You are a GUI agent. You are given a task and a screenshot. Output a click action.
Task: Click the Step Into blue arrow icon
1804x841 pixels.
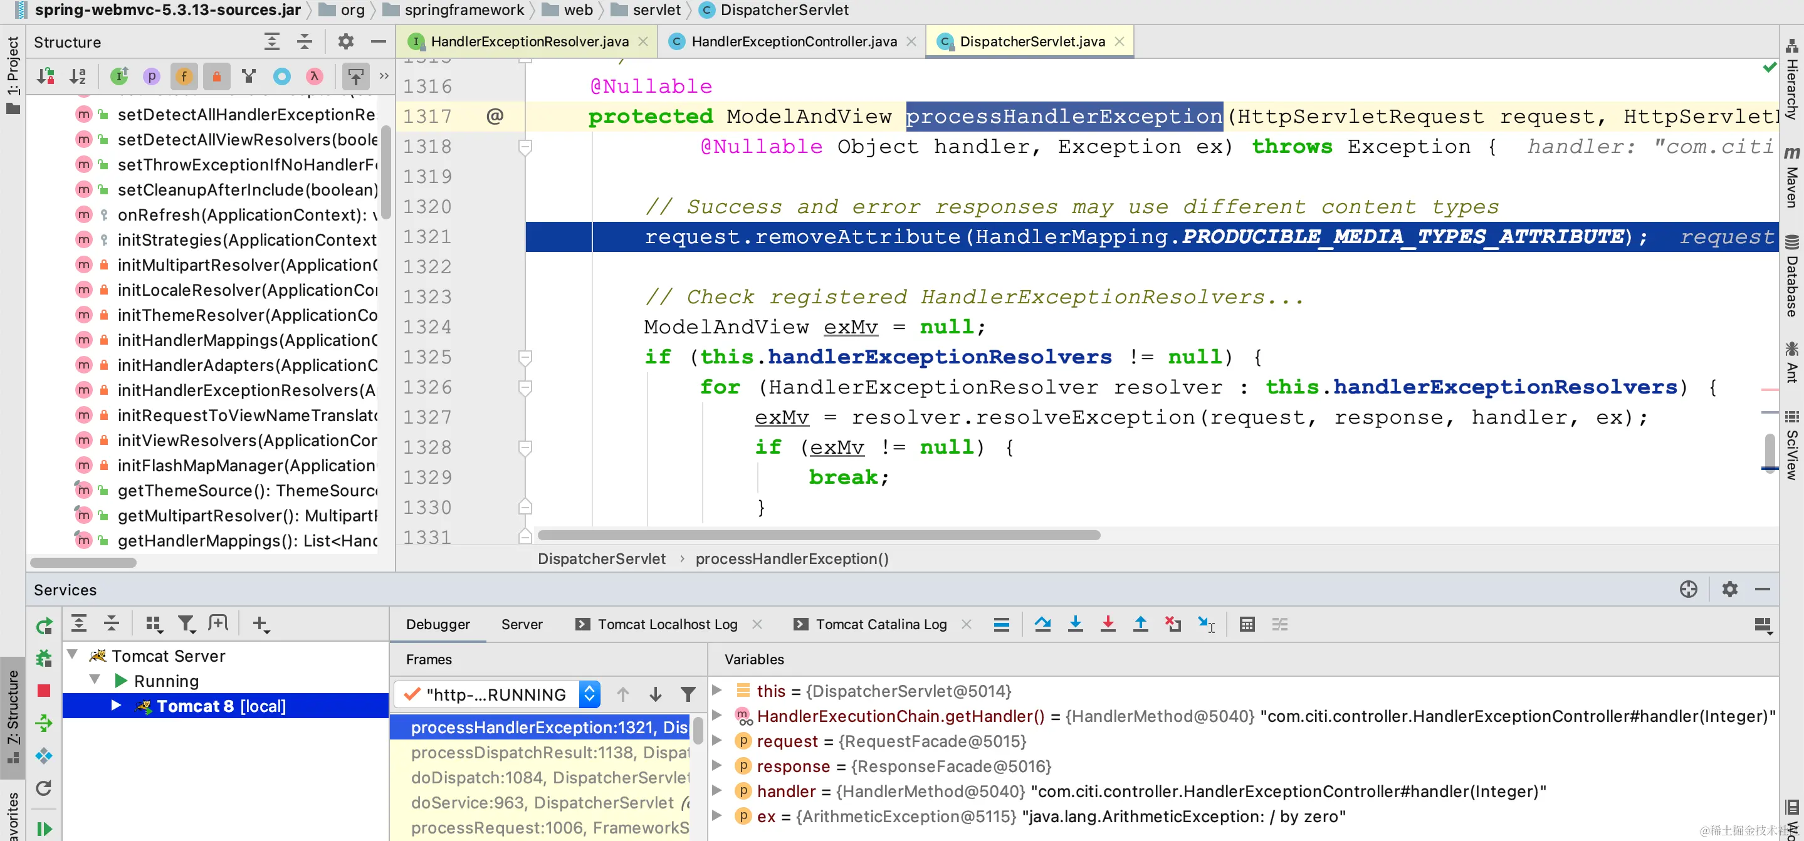(x=1075, y=624)
